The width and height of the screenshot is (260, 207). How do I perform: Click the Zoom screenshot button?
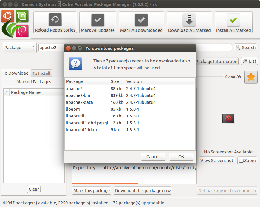pyautogui.click(x=247, y=161)
